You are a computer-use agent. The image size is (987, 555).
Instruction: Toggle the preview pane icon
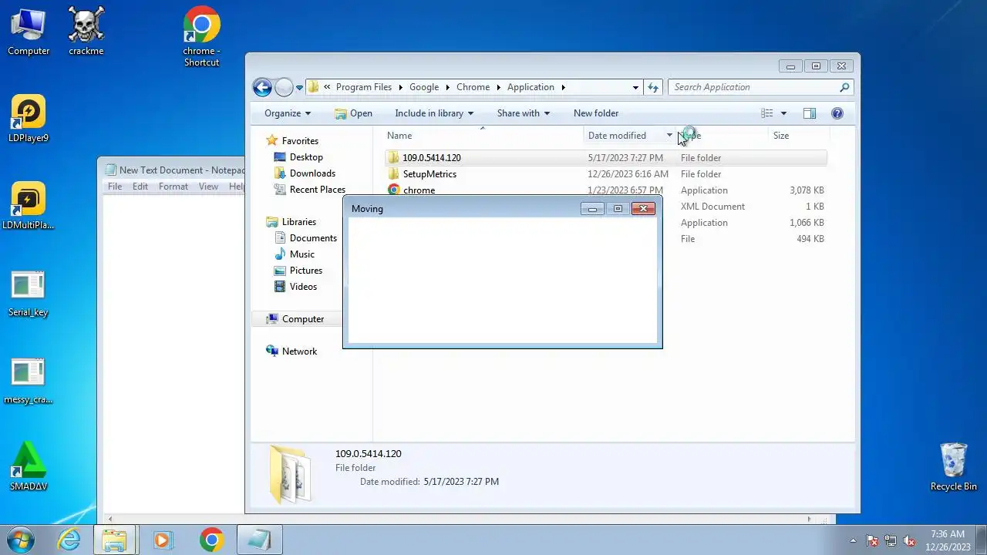point(809,113)
